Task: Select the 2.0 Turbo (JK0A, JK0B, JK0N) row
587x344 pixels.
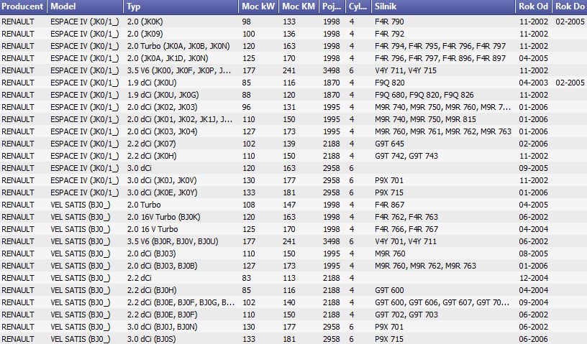Action: (x=293, y=46)
